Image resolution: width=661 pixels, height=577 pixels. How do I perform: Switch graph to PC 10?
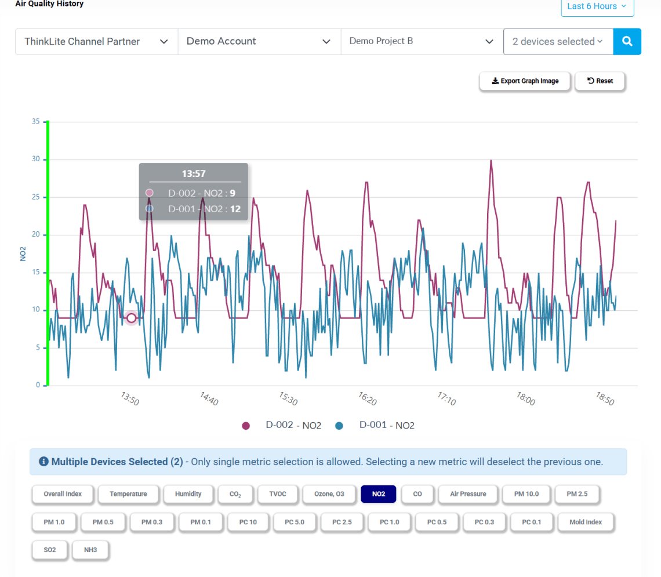click(x=248, y=522)
